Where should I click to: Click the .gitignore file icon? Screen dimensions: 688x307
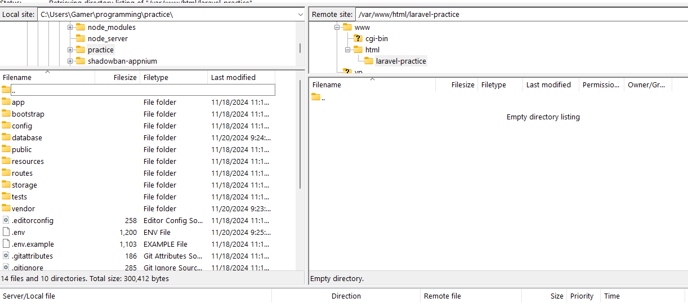click(6, 268)
